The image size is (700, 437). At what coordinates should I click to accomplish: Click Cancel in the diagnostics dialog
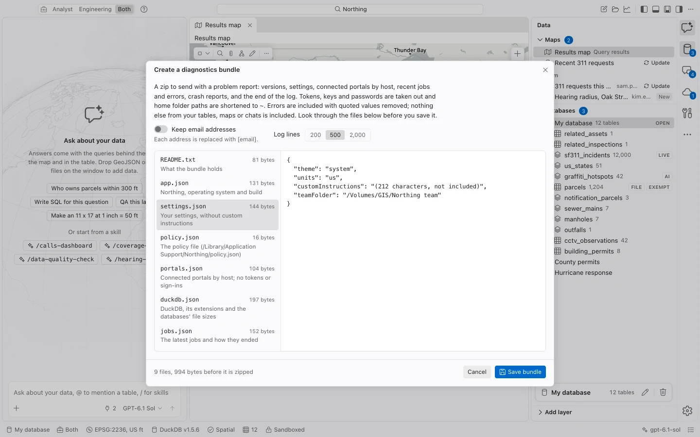[477, 372]
